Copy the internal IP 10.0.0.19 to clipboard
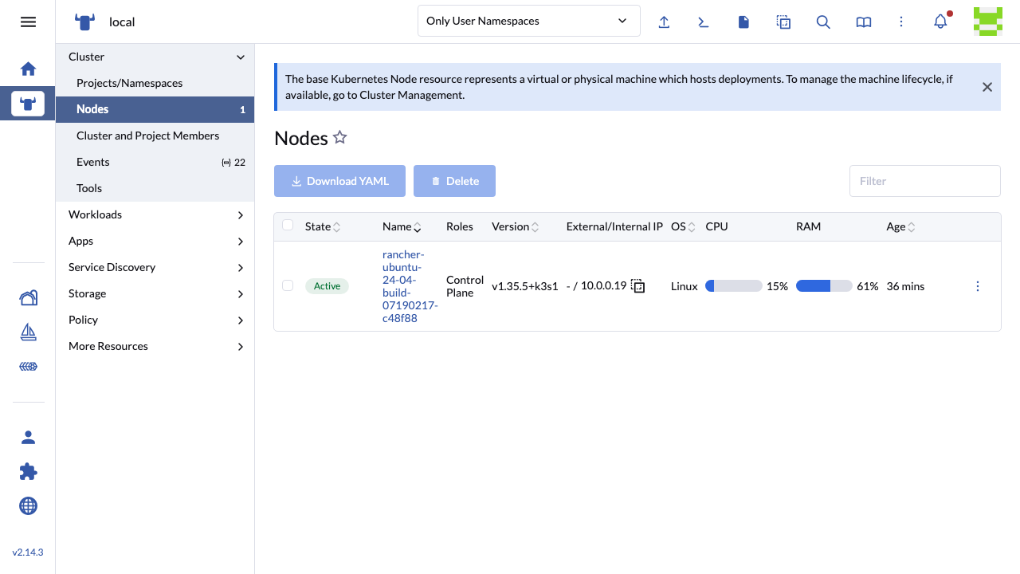 (638, 286)
